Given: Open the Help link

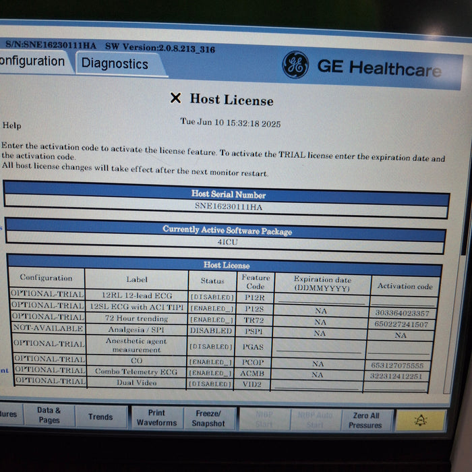Looking at the screenshot, I should tap(11, 125).
